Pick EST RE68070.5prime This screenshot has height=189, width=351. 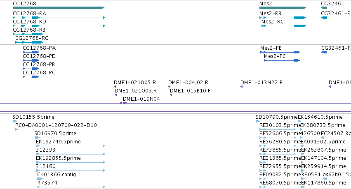pyautogui.click(x=263, y=187)
